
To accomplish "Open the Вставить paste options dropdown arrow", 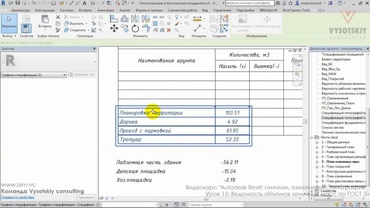I will 45,29.
